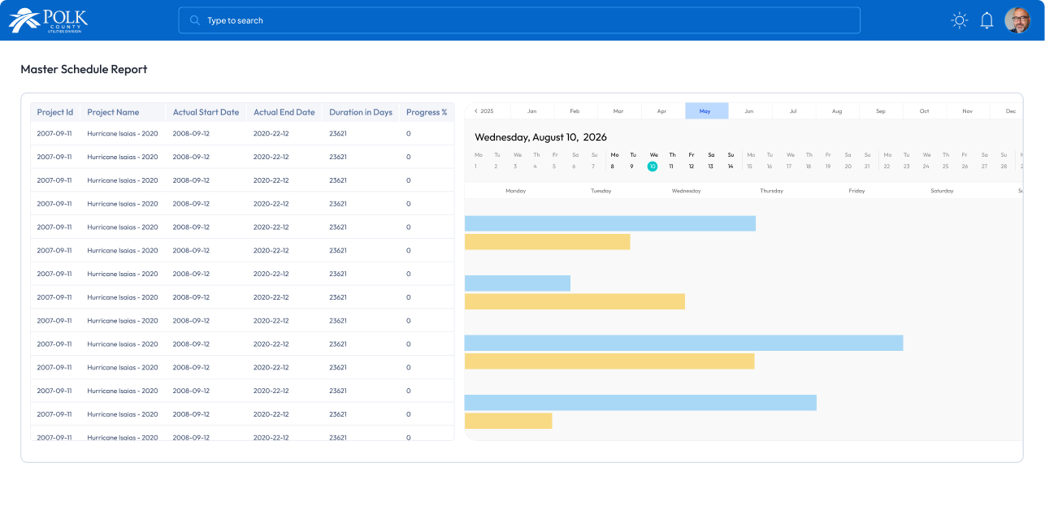
Task: Select the first yellow Gantt bar
Action: point(547,242)
